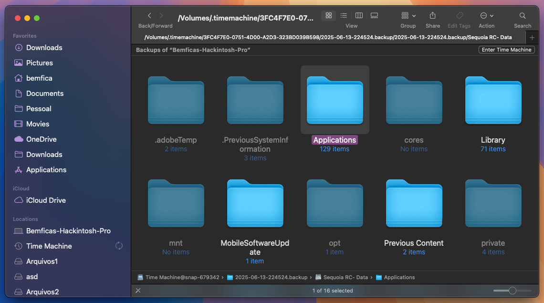
Task: Click the Edit Tags toolbar icon
Action: click(460, 16)
